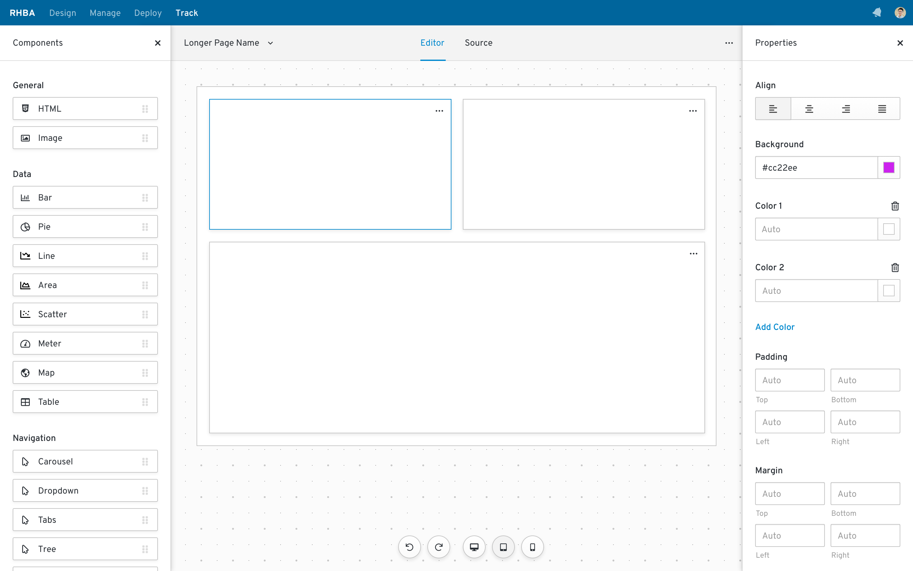Click the Padding Top input field

pyautogui.click(x=790, y=380)
